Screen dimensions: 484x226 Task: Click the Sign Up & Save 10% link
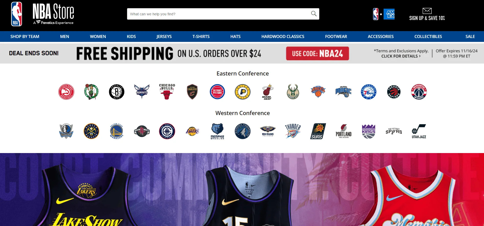(x=427, y=18)
